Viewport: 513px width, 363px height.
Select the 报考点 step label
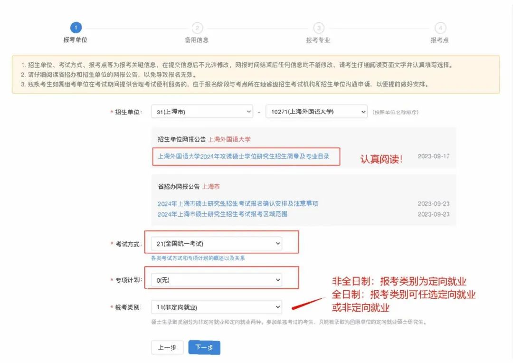[x=440, y=40]
